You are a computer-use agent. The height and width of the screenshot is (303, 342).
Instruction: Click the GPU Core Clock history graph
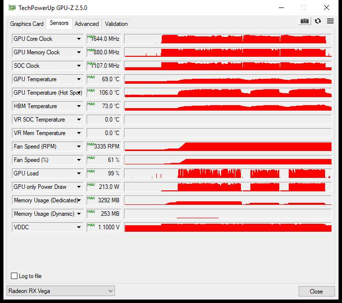tap(228, 39)
